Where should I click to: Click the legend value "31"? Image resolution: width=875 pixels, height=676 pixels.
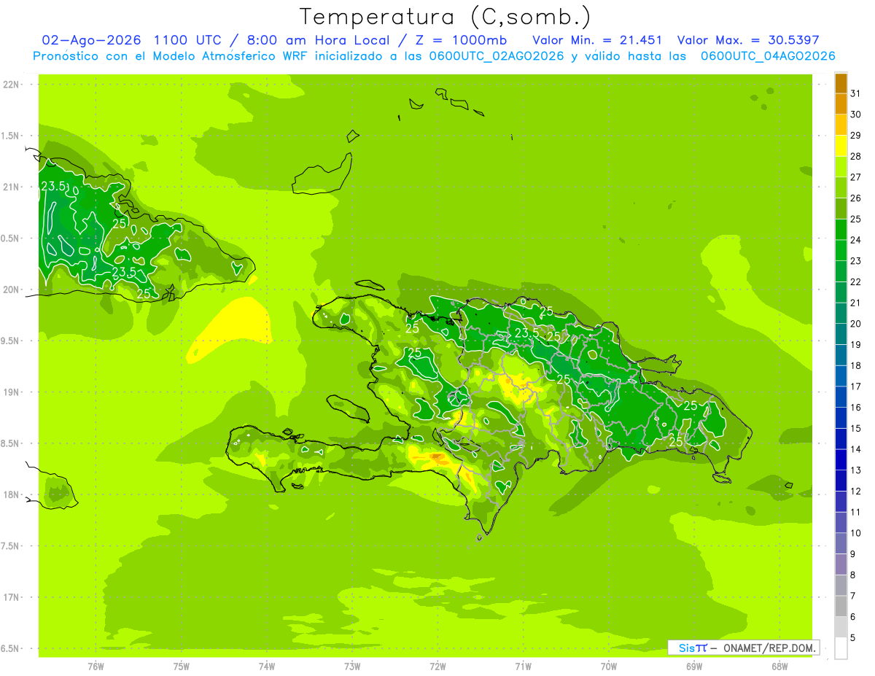point(855,93)
